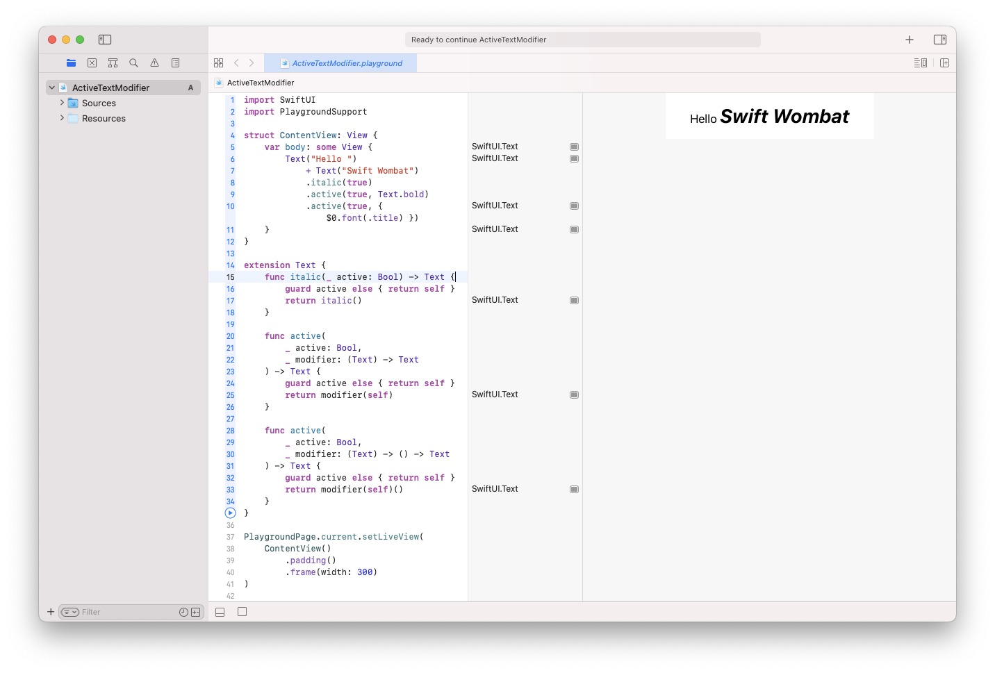Click the '.italic(true)' code line

click(x=339, y=183)
